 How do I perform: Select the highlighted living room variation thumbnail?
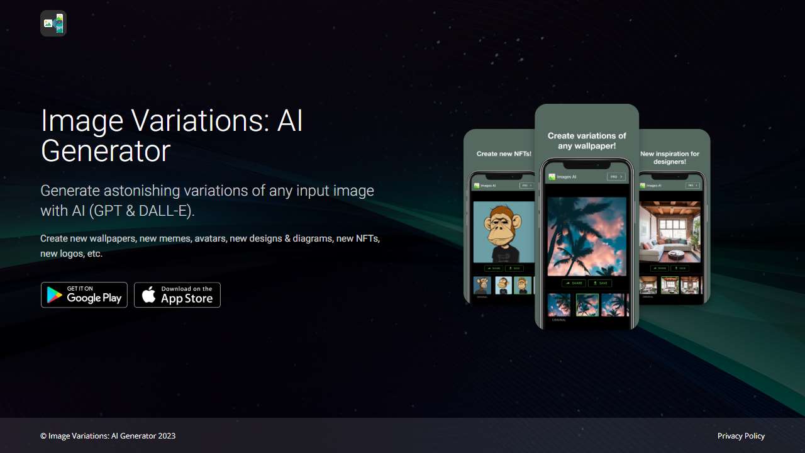(x=670, y=286)
